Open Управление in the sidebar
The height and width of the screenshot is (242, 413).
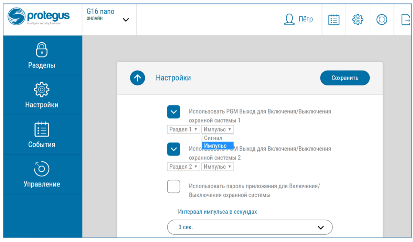(x=42, y=174)
